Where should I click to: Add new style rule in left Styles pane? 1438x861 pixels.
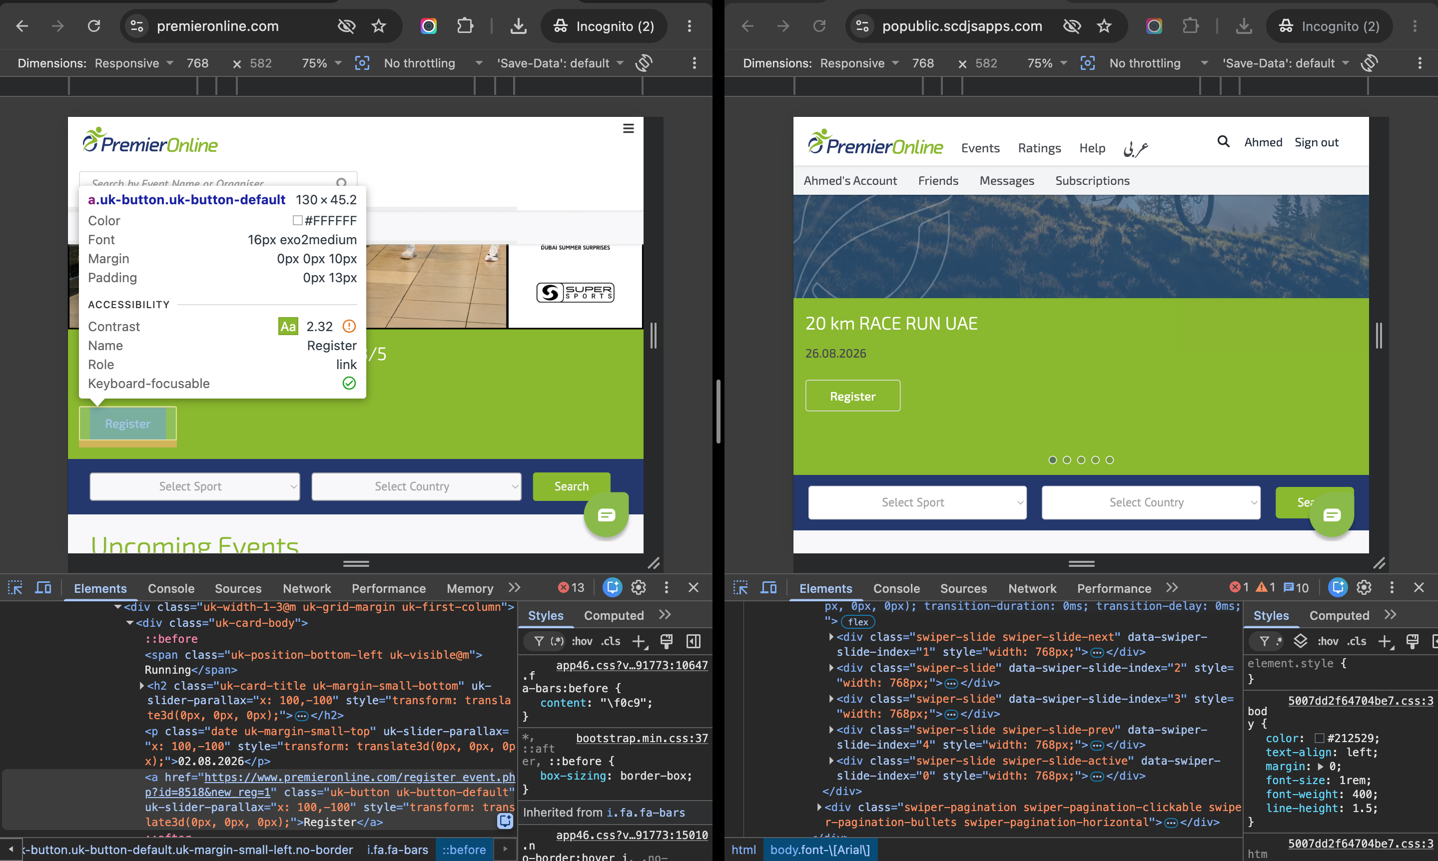639,641
